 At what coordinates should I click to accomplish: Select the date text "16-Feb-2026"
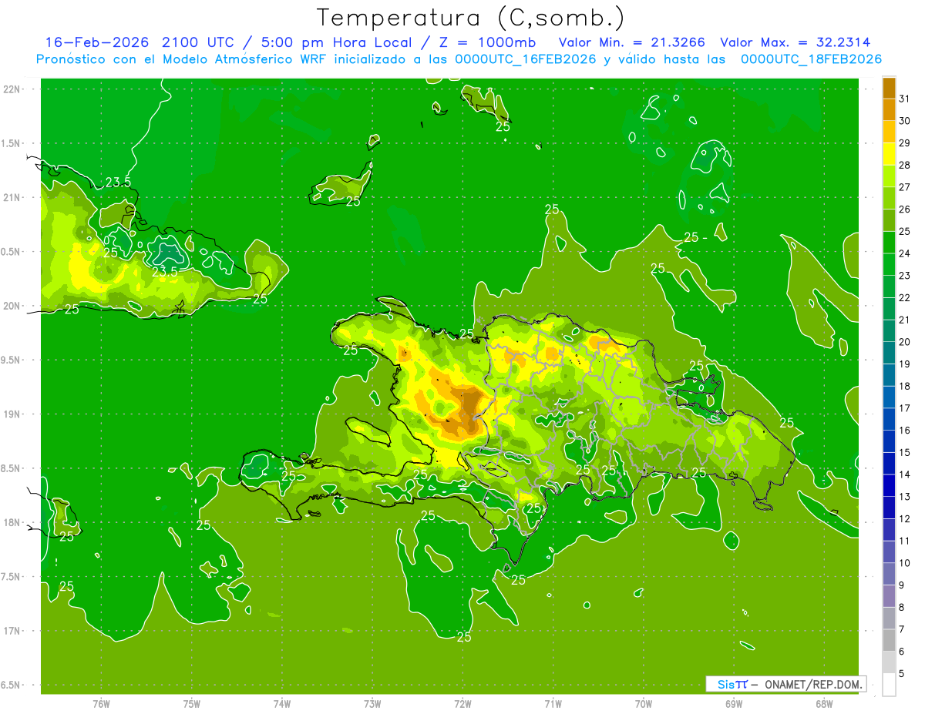click(x=97, y=42)
